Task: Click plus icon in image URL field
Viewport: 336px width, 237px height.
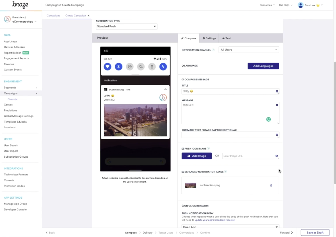Action: 277,156
